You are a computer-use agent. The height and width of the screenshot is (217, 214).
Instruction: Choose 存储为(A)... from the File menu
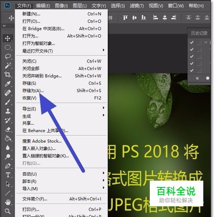(61, 91)
